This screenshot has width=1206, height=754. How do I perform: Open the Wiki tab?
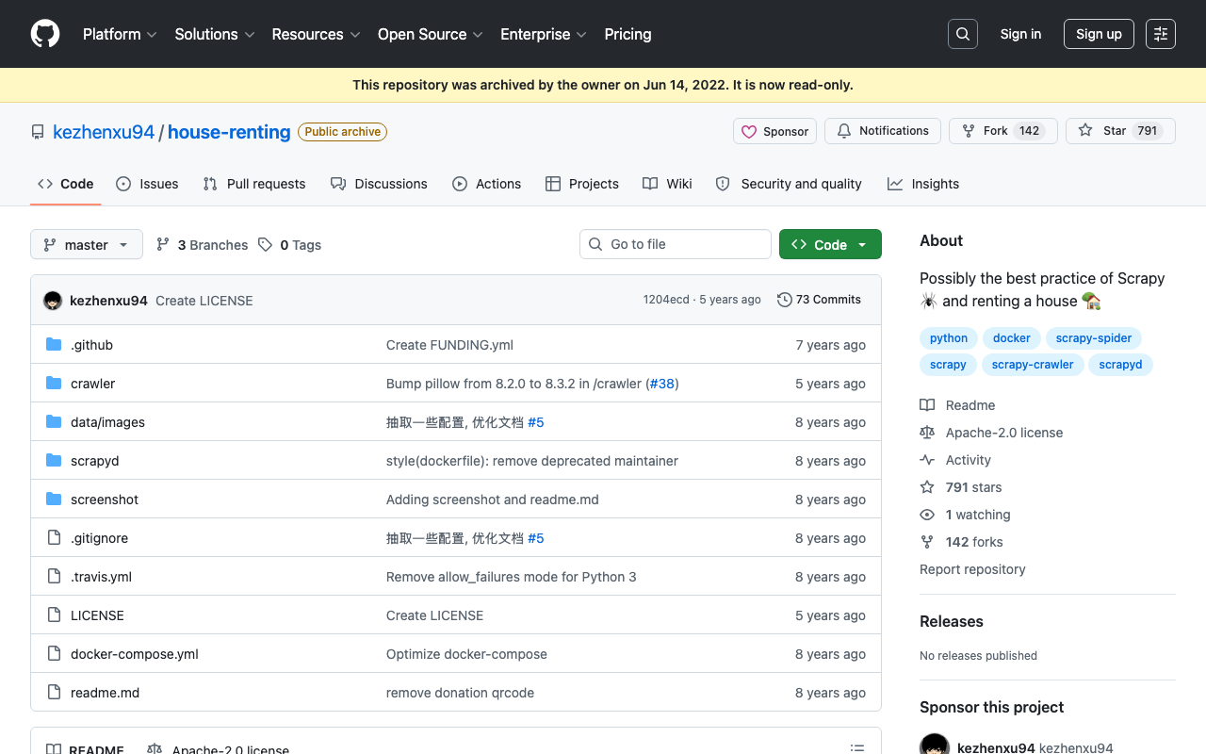coord(667,184)
